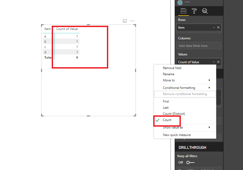This screenshot has width=243, height=170.
Task: Select the ArcGIS globe visual icon
Action: [x=180, y=2]
